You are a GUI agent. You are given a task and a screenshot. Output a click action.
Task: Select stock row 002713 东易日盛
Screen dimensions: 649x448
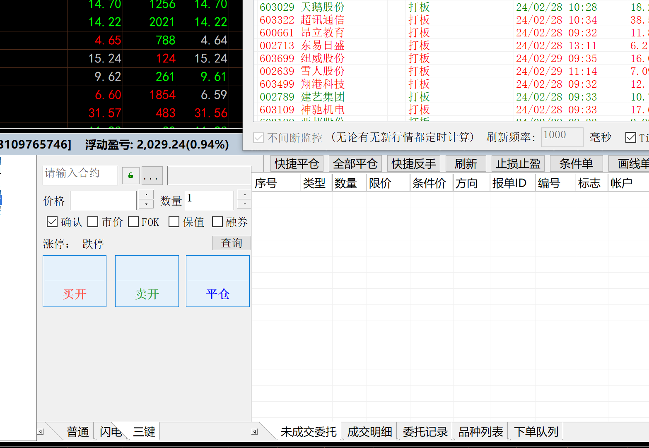pyautogui.click(x=451, y=46)
